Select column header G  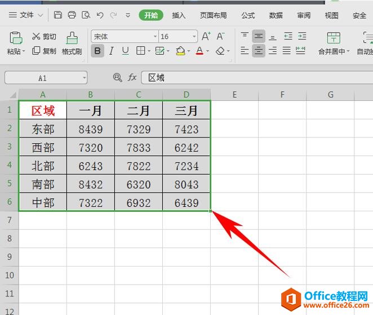(x=330, y=95)
